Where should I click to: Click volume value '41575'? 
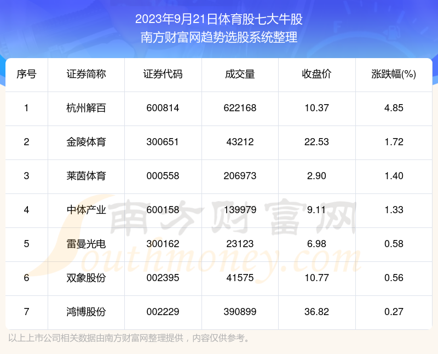(x=240, y=278)
